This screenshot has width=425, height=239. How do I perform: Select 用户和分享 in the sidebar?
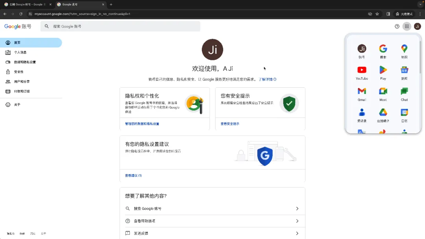pyautogui.click(x=31, y=81)
